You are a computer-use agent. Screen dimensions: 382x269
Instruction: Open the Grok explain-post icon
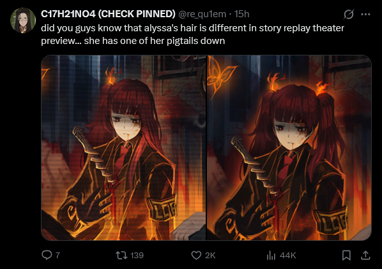(x=348, y=14)
